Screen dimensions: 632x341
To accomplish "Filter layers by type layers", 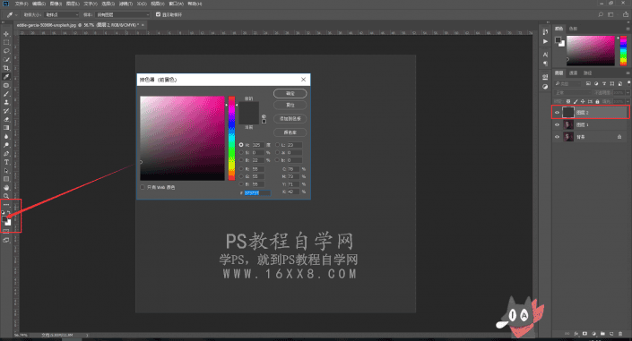I will [x=604, y=83].
